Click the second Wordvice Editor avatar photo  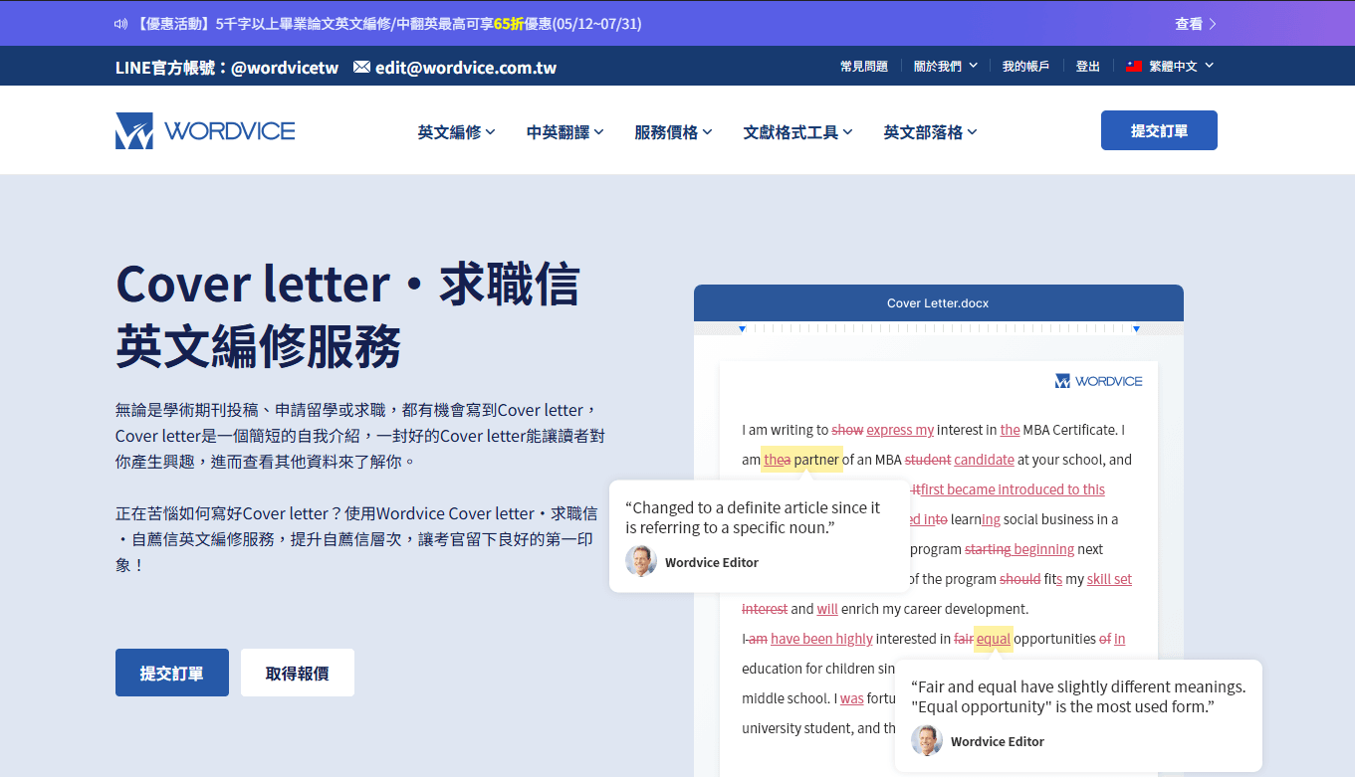(926, 741)
